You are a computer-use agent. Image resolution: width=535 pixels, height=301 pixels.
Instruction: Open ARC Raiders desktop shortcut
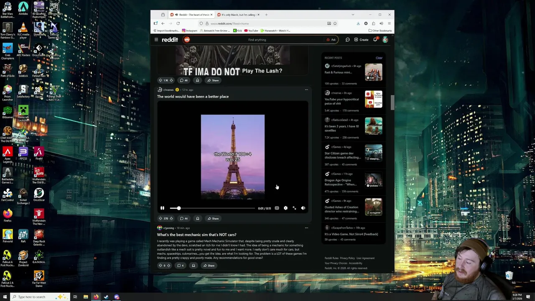(x=23, y=50)
